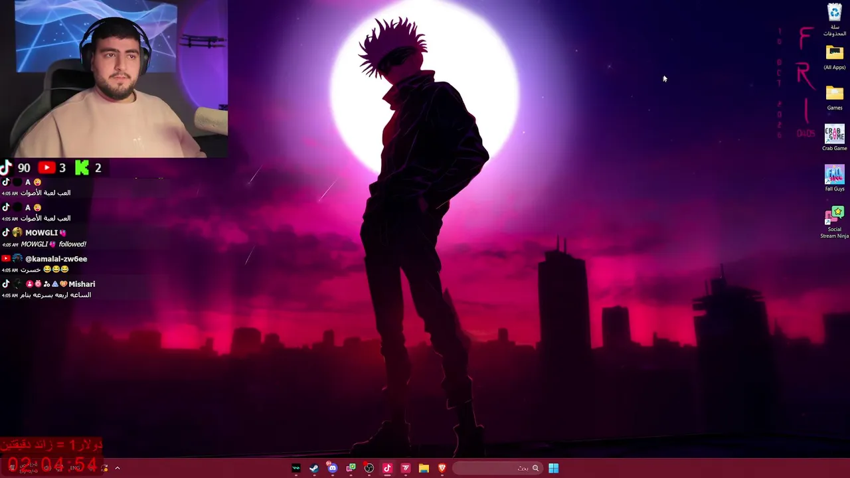Viewport: 850px width, 478px height.
Task: Click the taskbar search box
Action: pyautogui.click(x=497, y=468)
